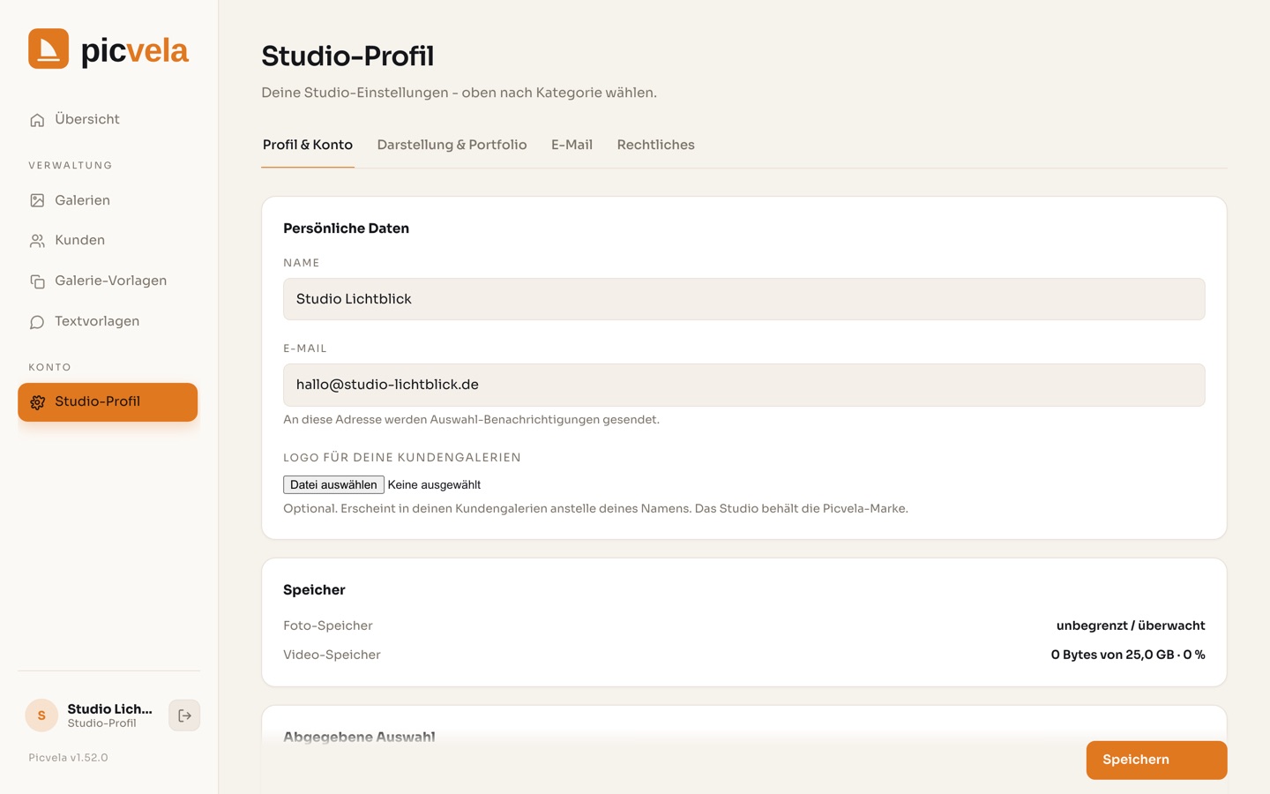The height and width of the screenshot is (794, 1270).
Task: Click the Picvela v1.52.0 version text
Action: (x=68, y=758)
